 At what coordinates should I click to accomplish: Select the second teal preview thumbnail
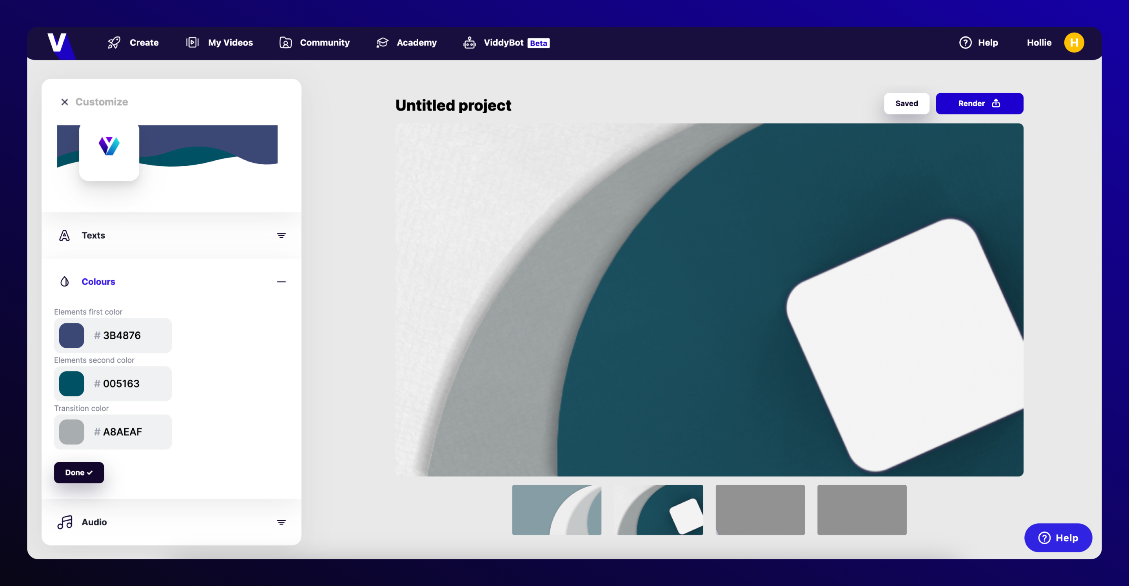(658, 510)
